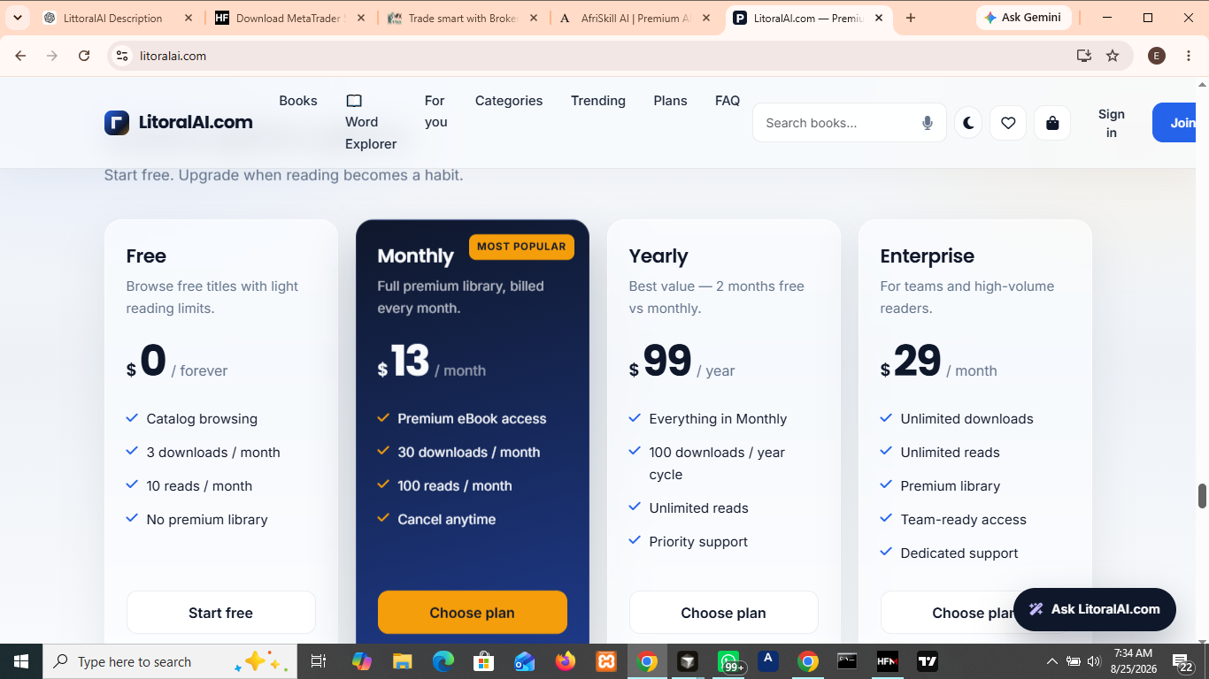View site information icon in address bar

[x=122, y=56]
